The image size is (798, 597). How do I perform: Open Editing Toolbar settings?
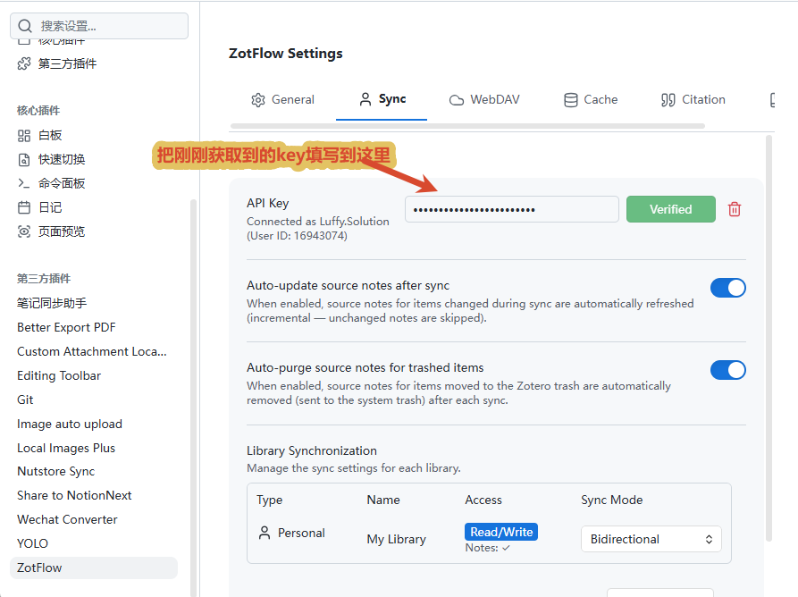point(59,375)
